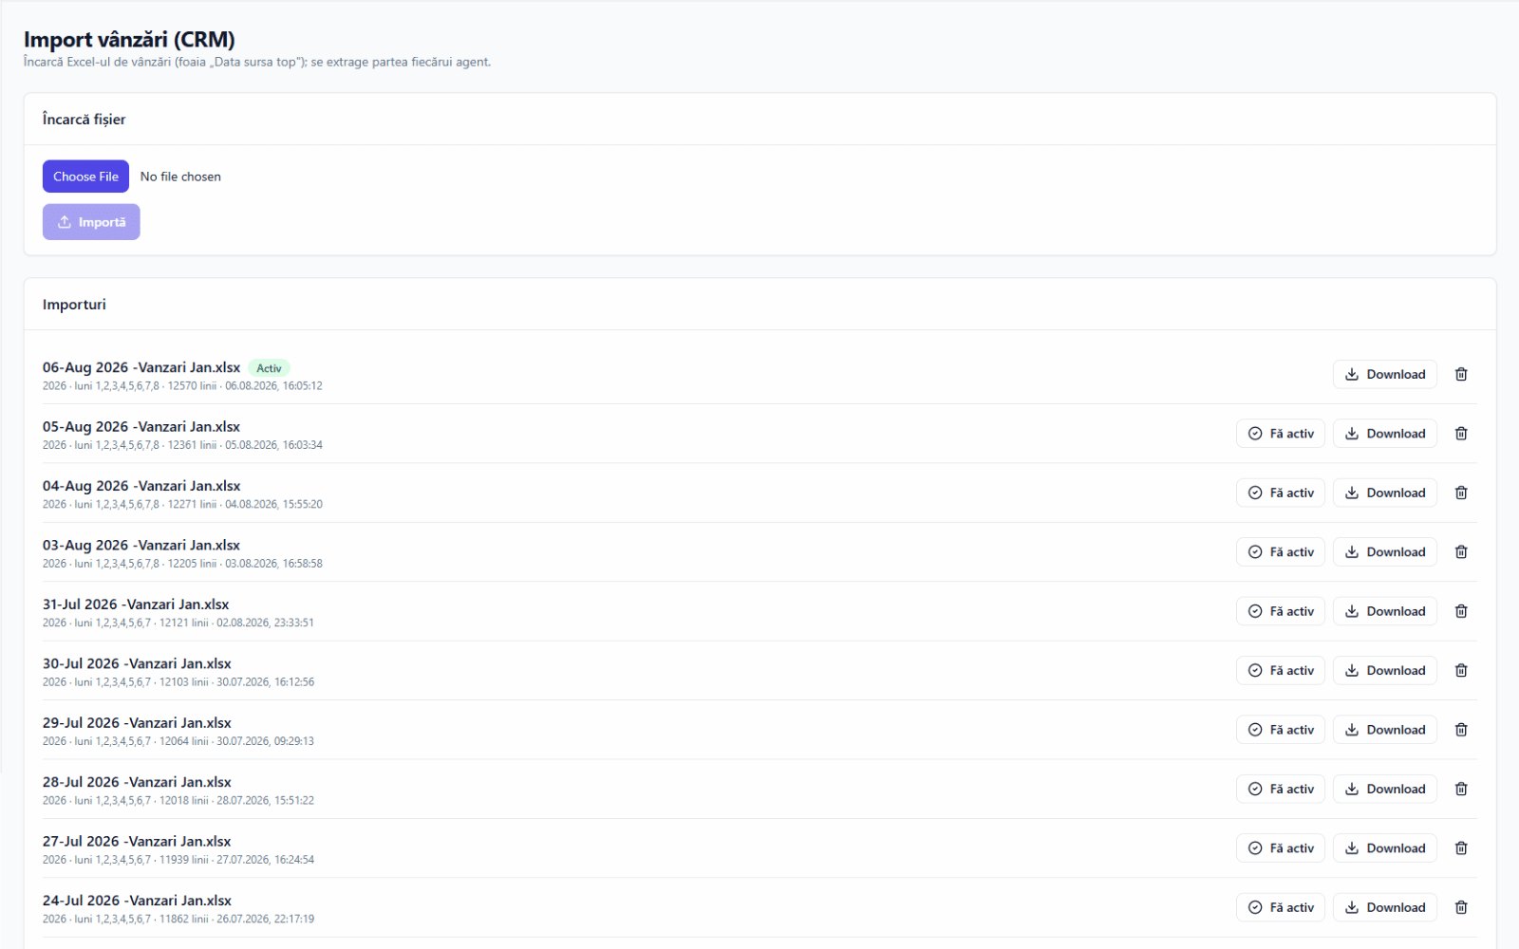Click details line with 11862 linii

point(178,920)
